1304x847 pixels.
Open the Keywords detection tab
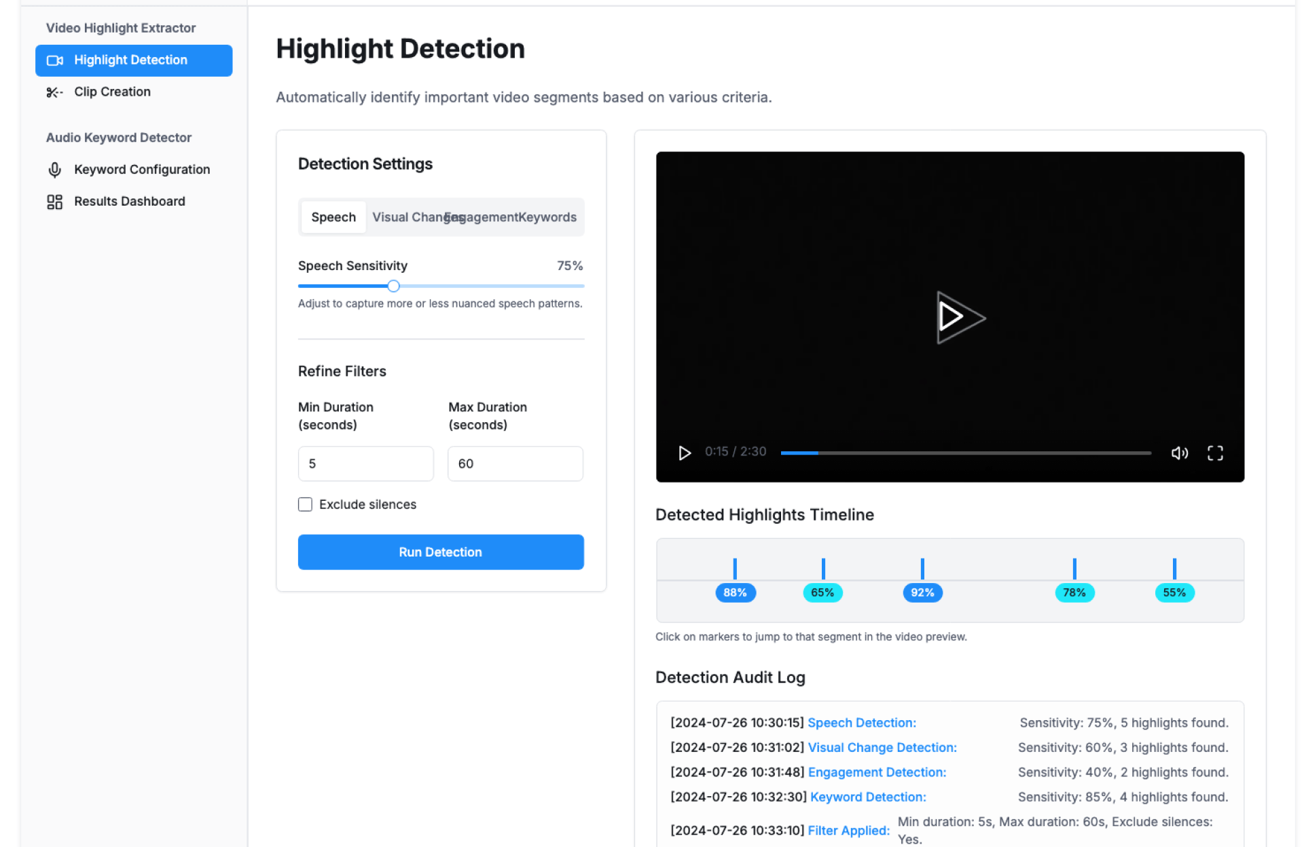(547, 217)
